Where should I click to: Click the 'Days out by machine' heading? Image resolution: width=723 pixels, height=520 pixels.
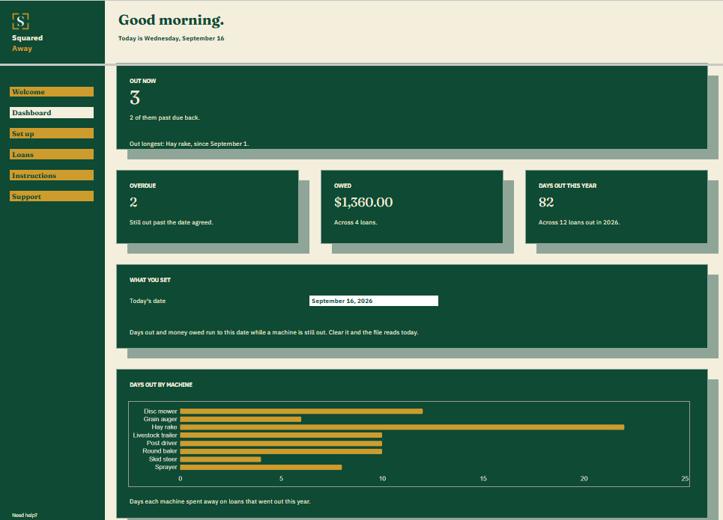click(161, 385)
